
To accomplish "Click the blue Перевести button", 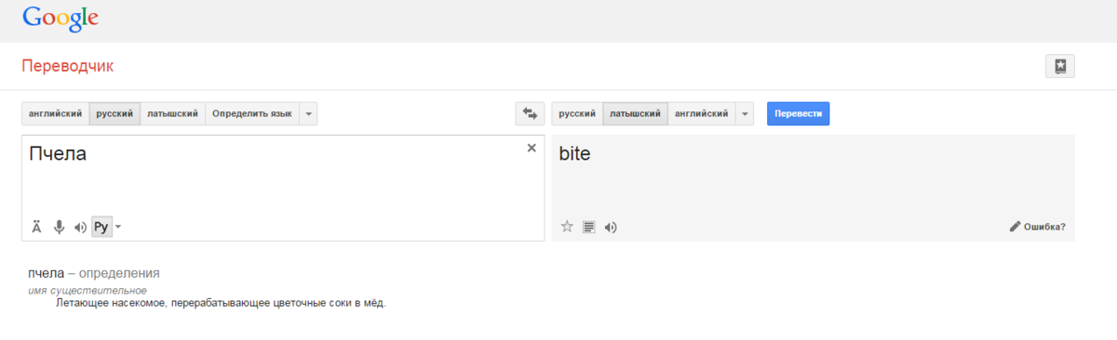I will [x=798, y=113].
